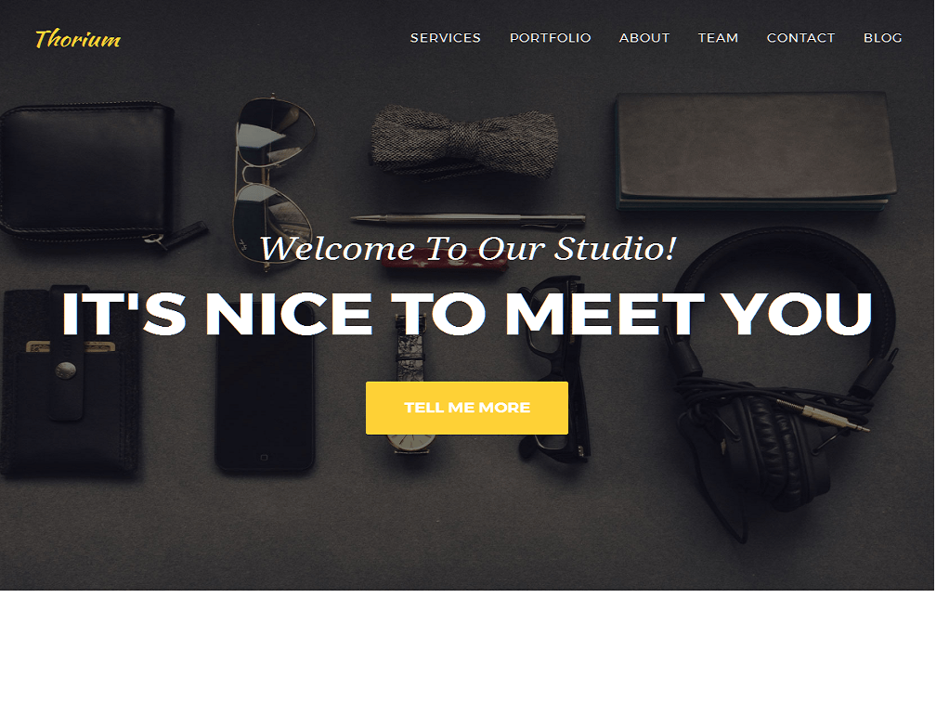Select About in the navigation bar
Image resolution: width=936 pixels, height=702 pixels.
(x=644, y=37)
